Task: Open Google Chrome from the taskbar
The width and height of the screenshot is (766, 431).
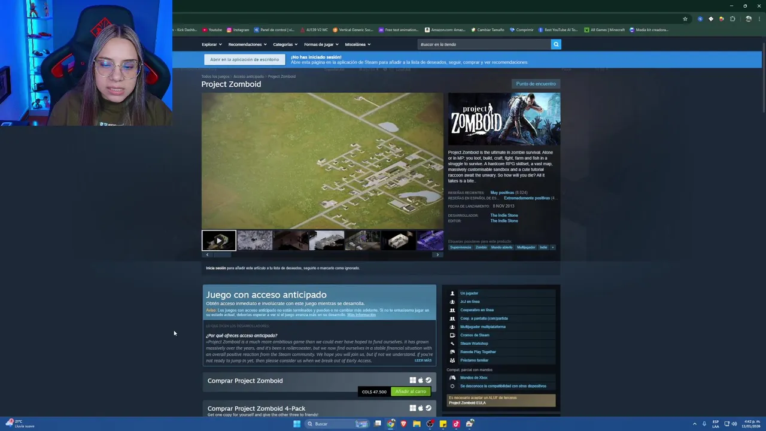Action: (x=391, y=424)
